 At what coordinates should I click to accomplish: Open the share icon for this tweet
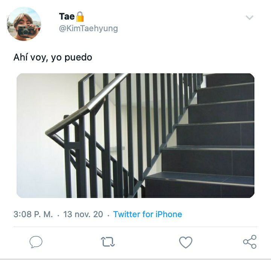tap(250, 242)
